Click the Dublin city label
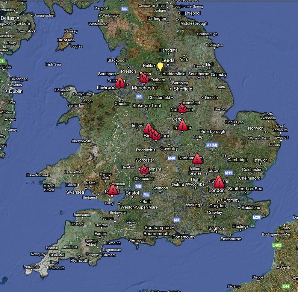Screen dimensions: 298x292 [x=15, y=91]
